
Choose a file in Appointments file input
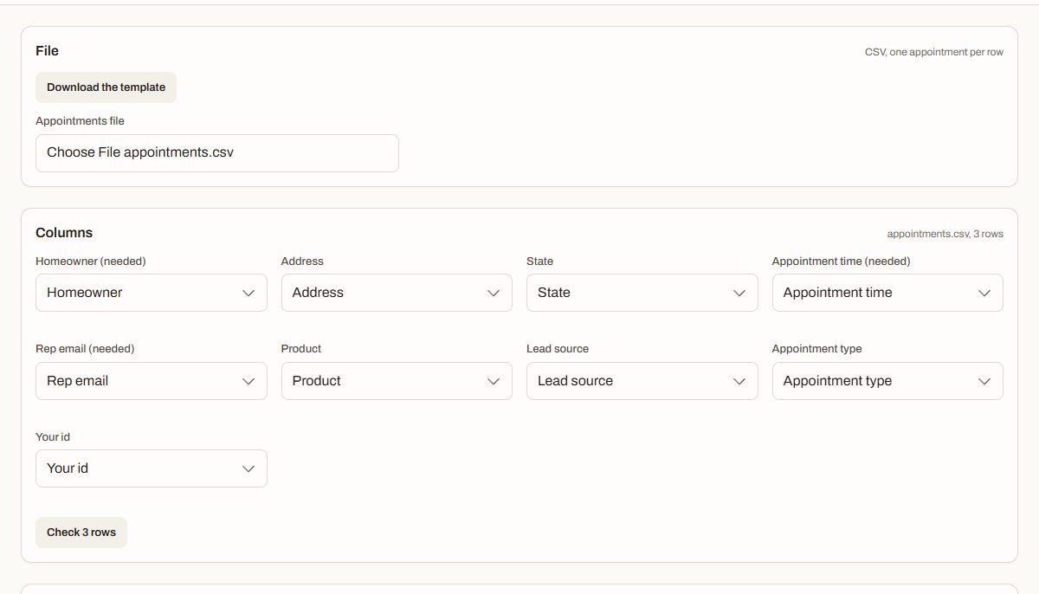click(217, 153)
